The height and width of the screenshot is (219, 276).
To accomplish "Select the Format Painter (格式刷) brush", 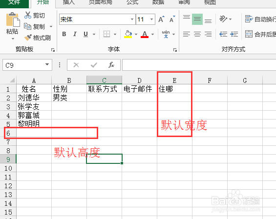I will point(28,38).
